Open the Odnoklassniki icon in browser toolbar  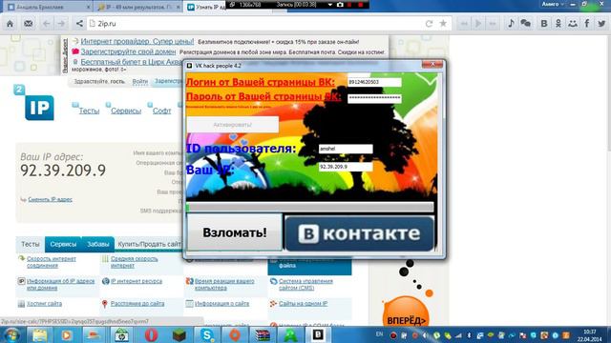coord(558,23)
